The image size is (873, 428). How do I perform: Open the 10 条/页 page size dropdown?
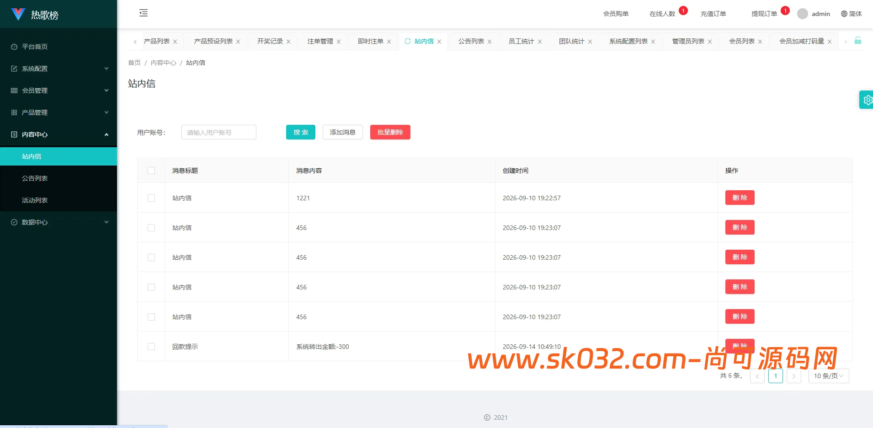(828, 376)
